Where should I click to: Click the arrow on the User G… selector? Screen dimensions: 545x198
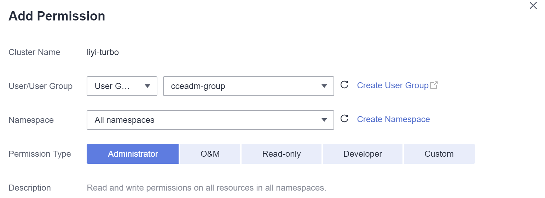click(x=148, y=86)
